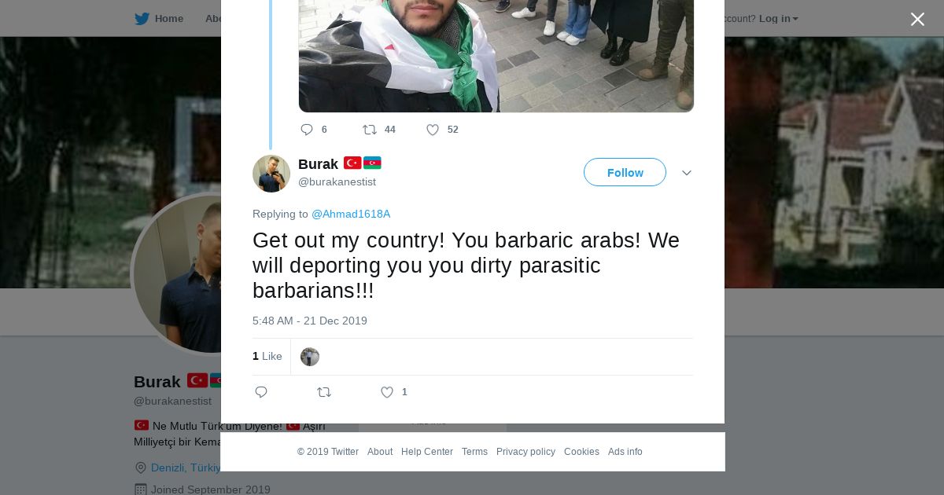Viewport: 944px width, 495px height.
Task: Click the reply icon showing 6 replies
Action: (x=307, y=130)
